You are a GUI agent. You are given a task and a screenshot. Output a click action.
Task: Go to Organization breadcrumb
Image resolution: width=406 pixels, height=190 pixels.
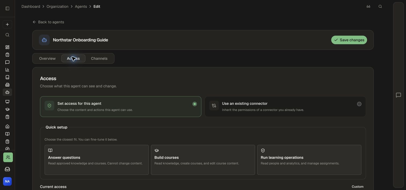(57, 6)
